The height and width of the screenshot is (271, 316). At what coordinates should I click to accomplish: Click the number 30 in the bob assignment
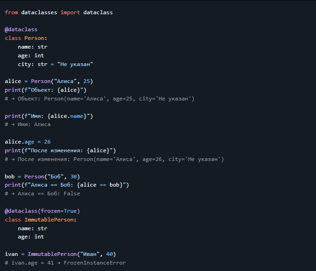coord(75,177)
